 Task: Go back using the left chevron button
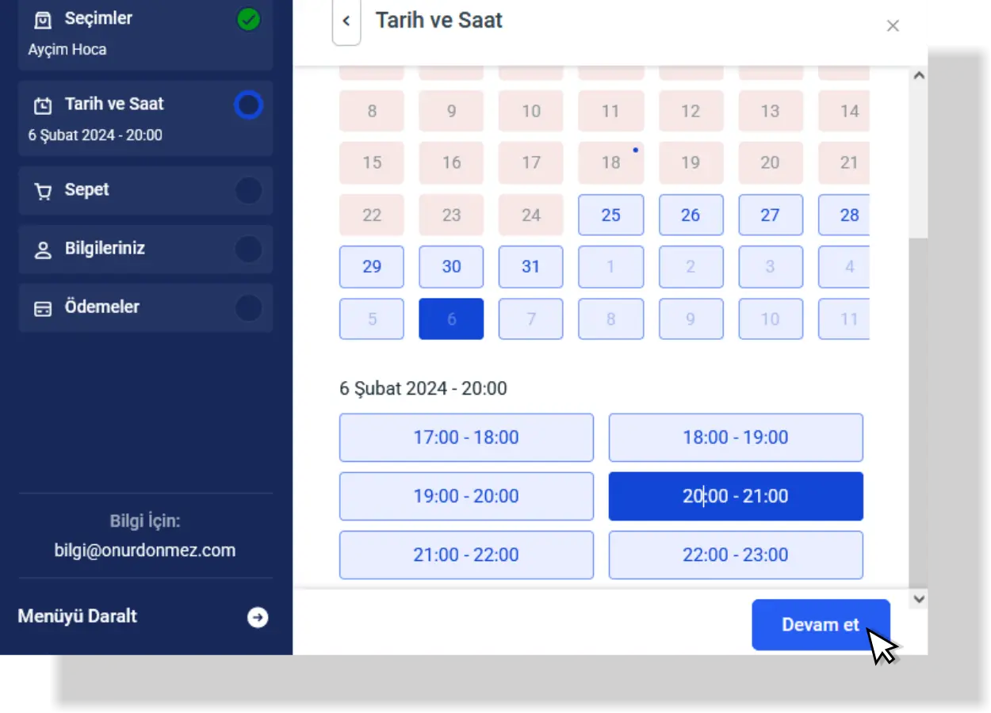coord(346,21)
